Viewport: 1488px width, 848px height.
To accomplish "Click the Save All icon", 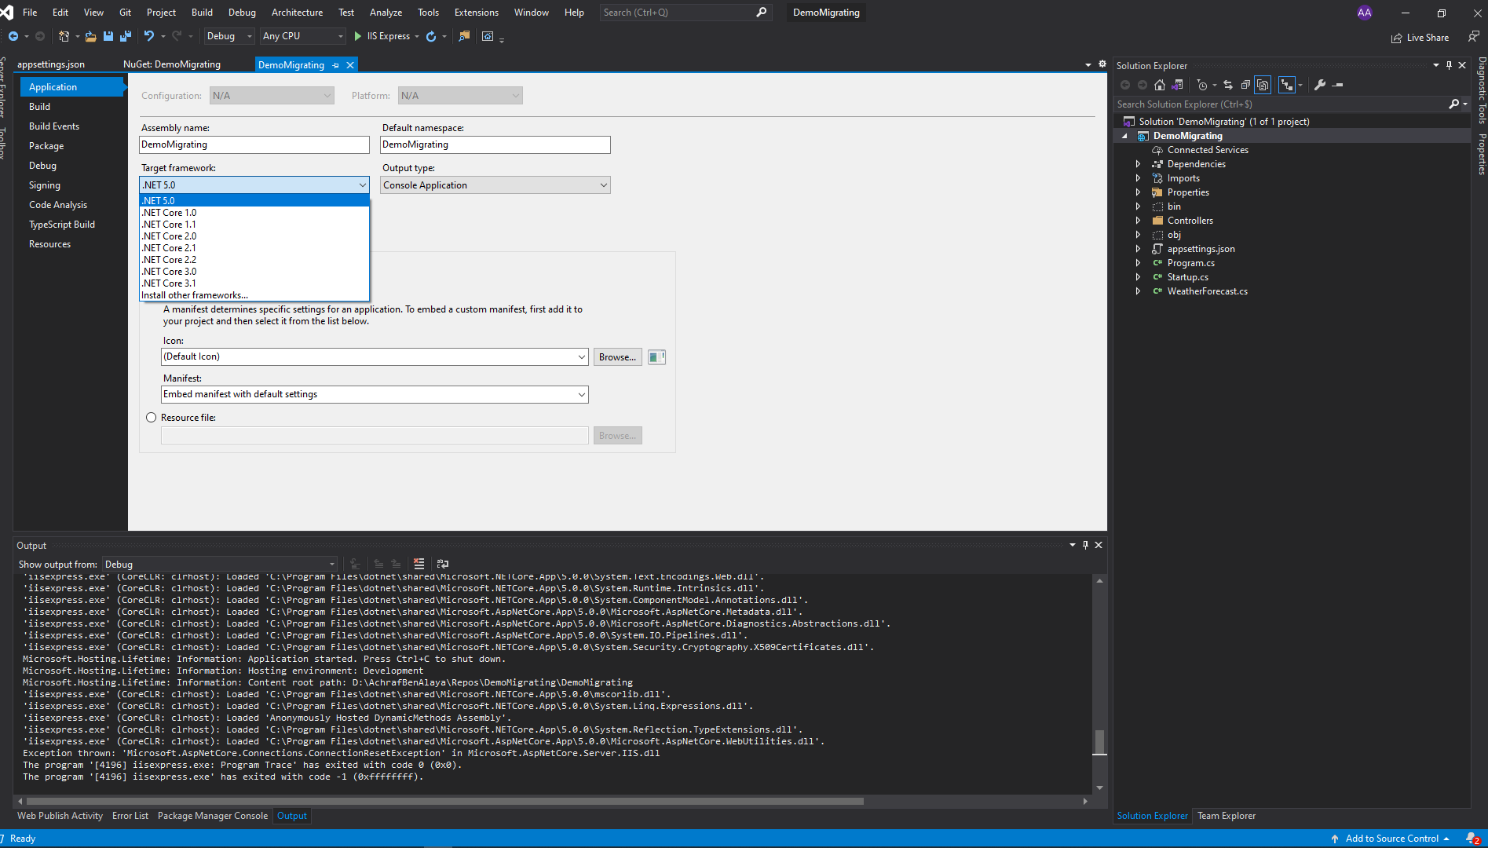I will pos(126,36).
